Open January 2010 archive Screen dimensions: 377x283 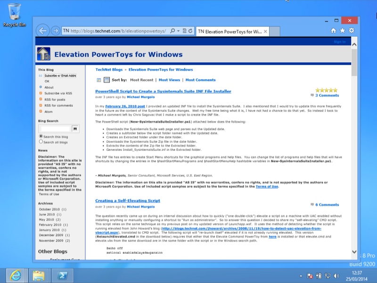52,230
